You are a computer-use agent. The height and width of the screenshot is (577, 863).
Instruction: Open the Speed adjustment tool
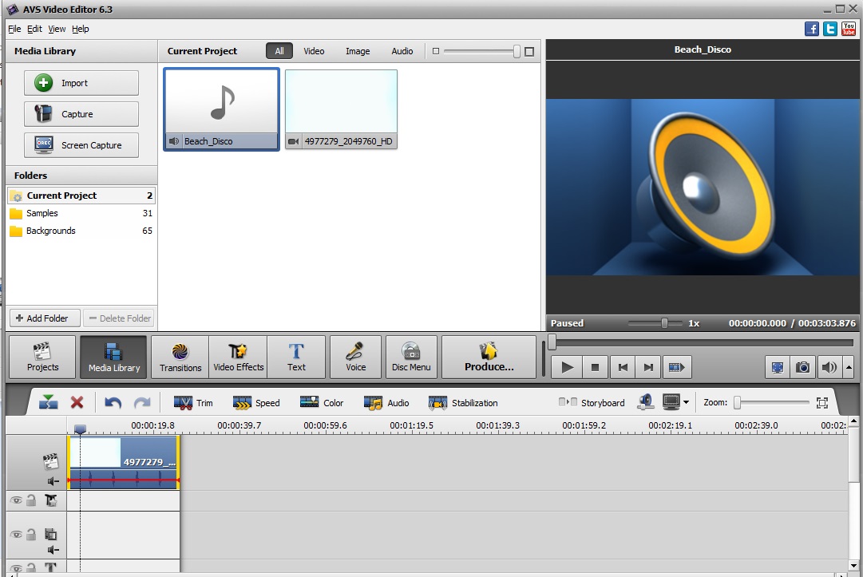pos(256,403)
